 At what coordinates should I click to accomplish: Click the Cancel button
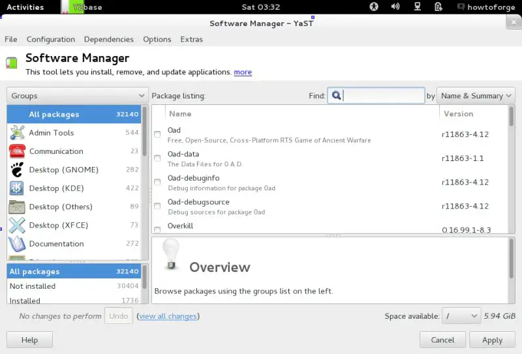(442, 340)
